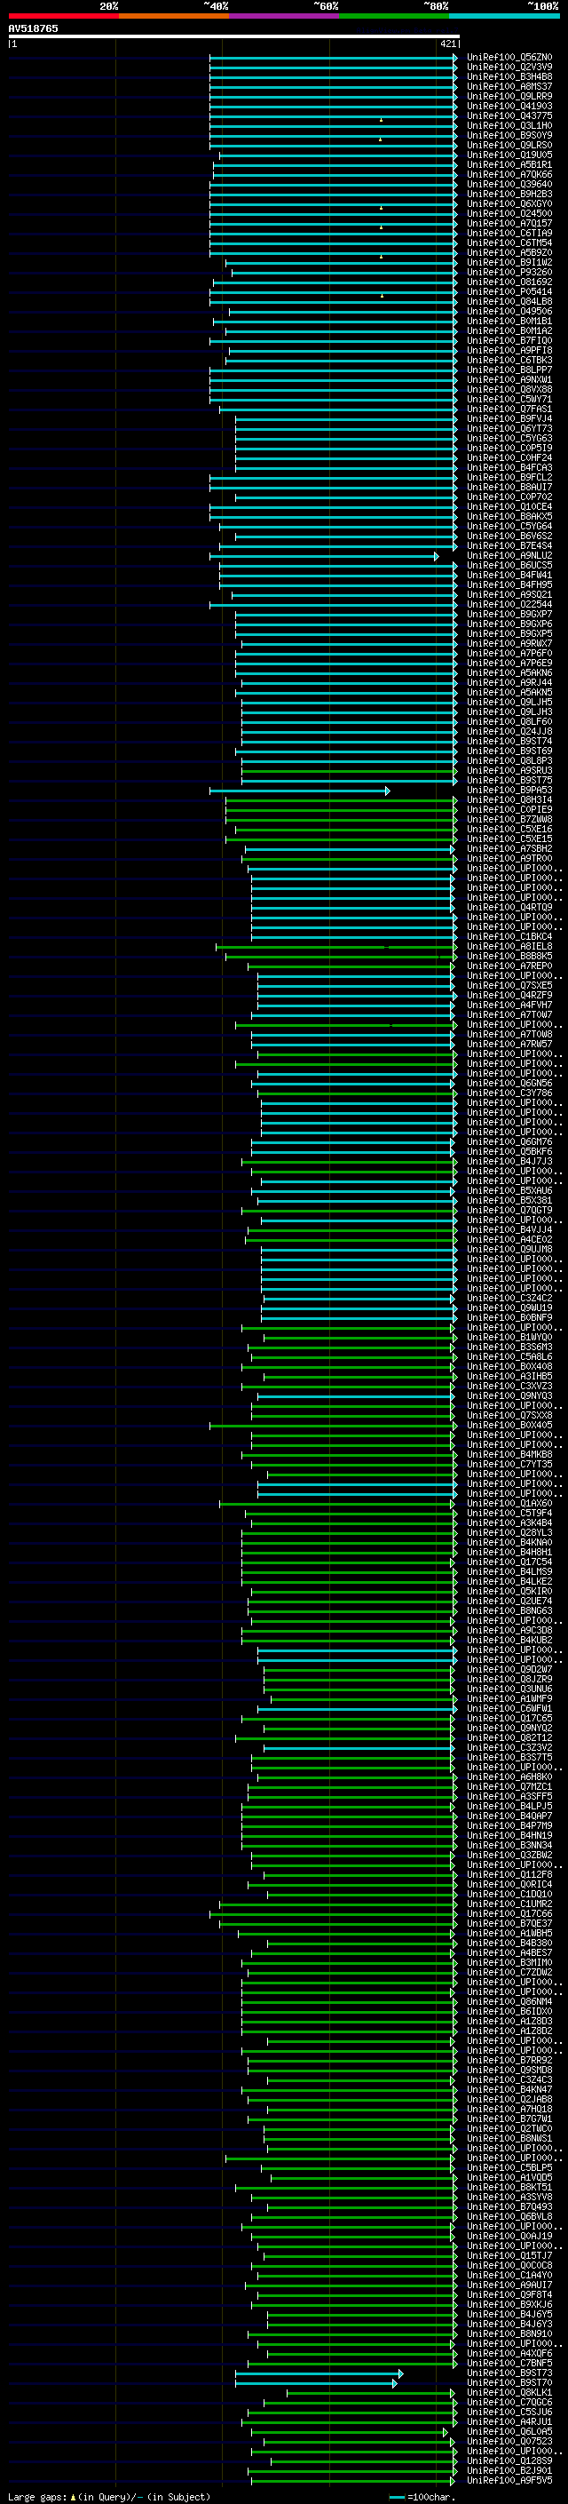Click hit label UniRef100_A9NXW1
Image resolution: width=568 pixels, height=2504 pixels.
point(509,379)
